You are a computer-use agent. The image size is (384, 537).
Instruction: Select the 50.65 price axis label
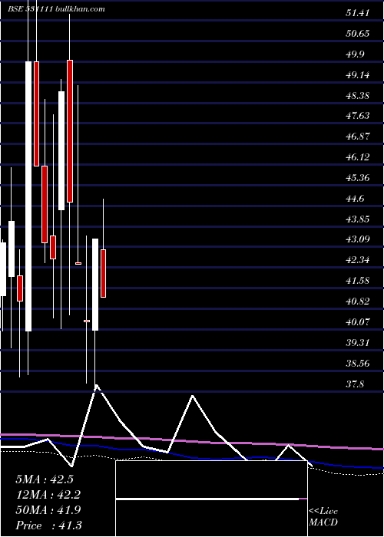pos(357,34)
